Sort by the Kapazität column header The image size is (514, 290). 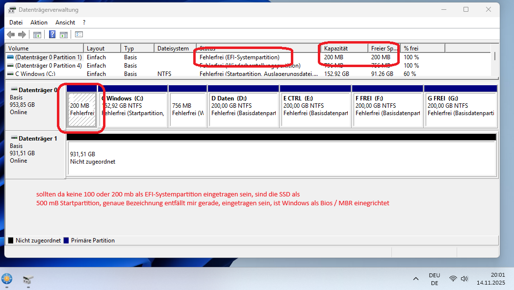pyautogui.click(x=344, y=48)
